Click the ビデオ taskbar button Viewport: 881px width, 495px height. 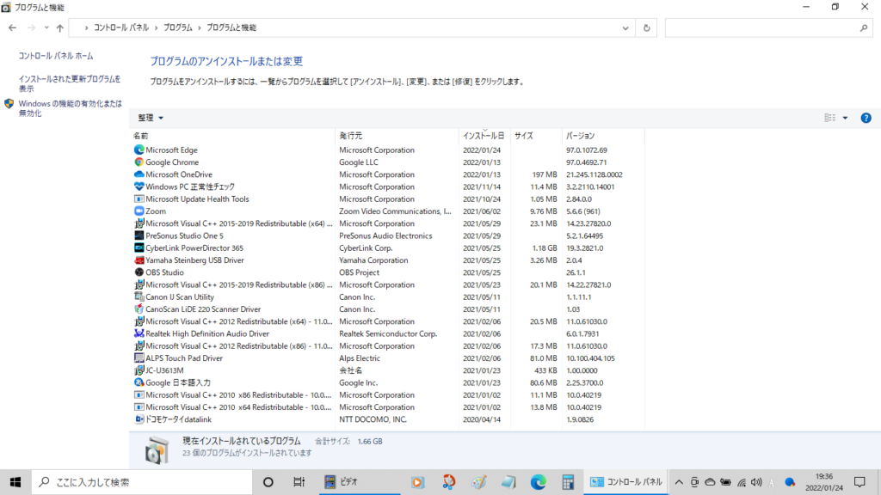pos(360,482)
